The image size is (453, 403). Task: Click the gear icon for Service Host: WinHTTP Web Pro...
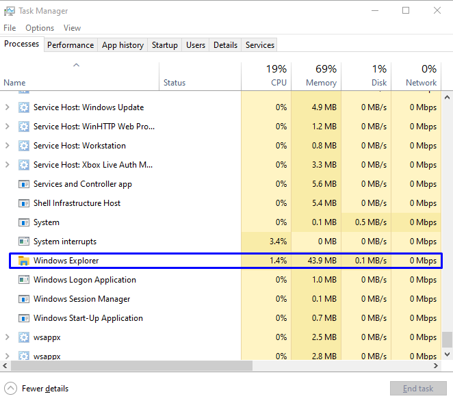point(24,127)
